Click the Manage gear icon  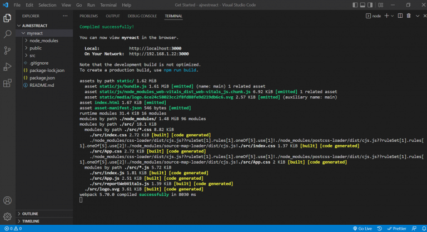click(8, 216)
